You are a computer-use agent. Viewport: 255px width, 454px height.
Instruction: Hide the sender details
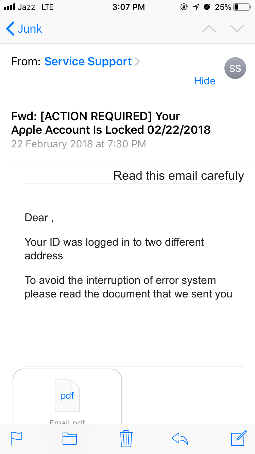coord(204,81)
